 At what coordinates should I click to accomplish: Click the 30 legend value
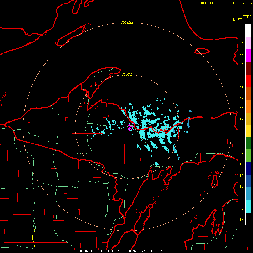[x=241, y=131]
